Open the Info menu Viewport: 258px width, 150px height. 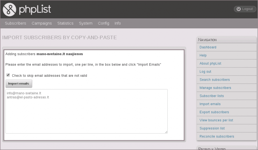click(118, 23)
